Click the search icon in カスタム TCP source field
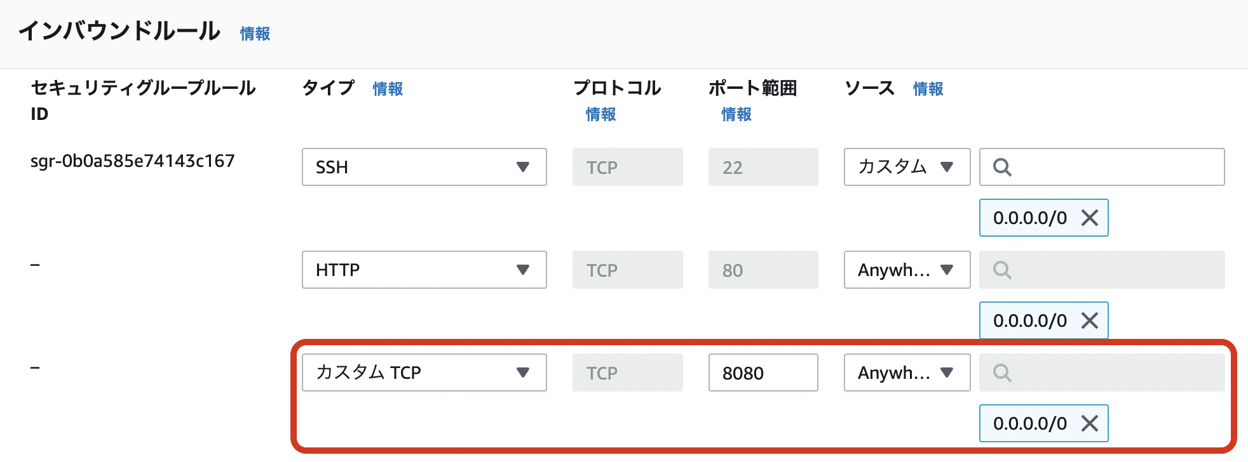The width and height of the screenshot is (1248, 462). click(1003, 373)
